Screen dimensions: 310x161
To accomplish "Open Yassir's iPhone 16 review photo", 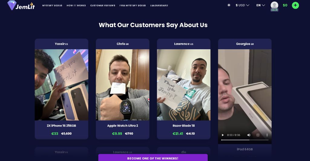I will click(x=61, y=85).
